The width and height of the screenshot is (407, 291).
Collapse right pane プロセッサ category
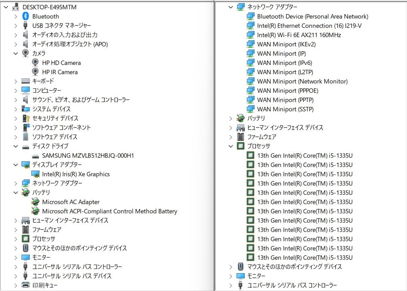231,146
